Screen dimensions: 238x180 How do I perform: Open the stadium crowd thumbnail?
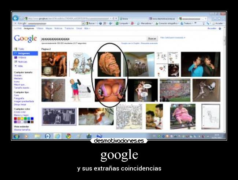click(x=175, y=90)
